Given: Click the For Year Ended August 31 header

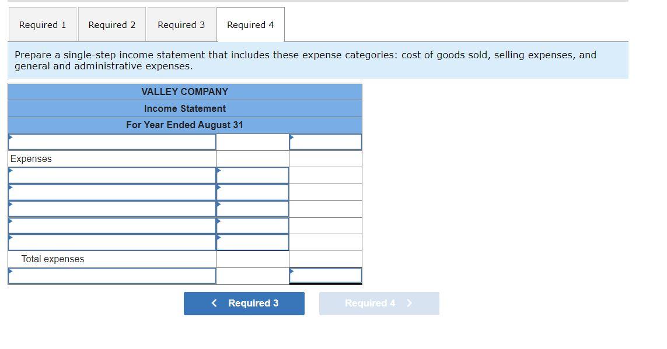Looking at the screenshot, I should 184,125.
